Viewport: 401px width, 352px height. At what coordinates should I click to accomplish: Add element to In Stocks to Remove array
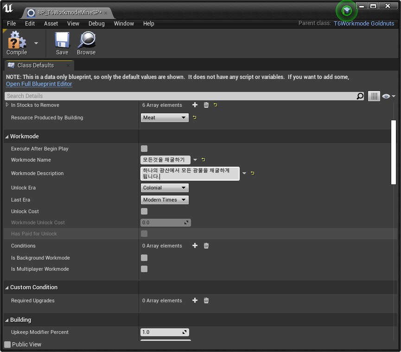[195, 105]
